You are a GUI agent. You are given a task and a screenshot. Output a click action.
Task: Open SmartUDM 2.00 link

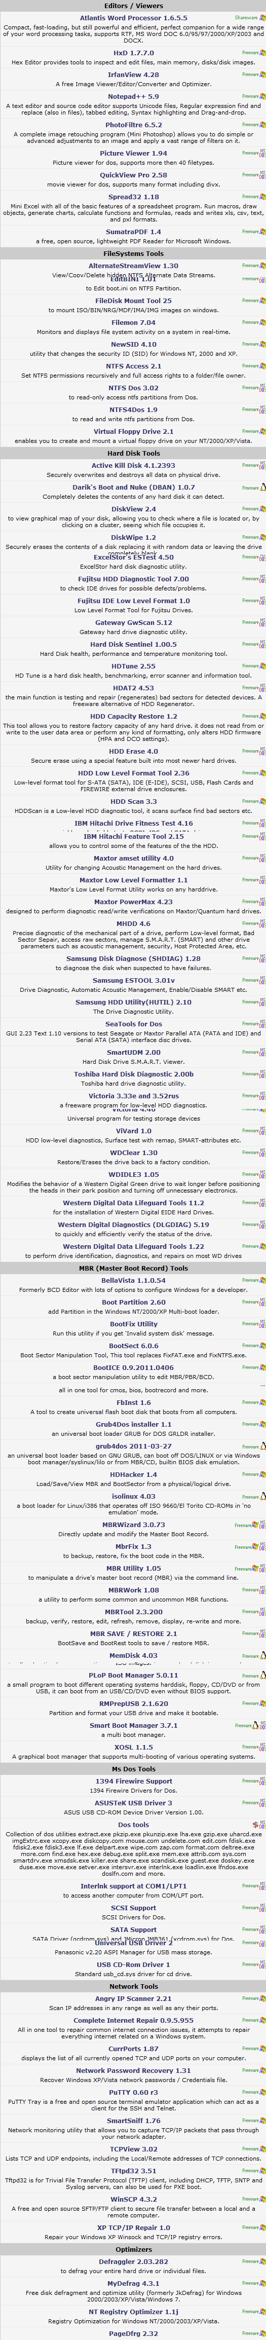133,1052
